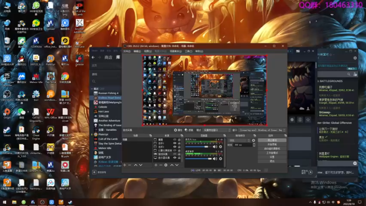Open the Cheat Engine desktop icon
366x206 pixels.
pos(36,133)
